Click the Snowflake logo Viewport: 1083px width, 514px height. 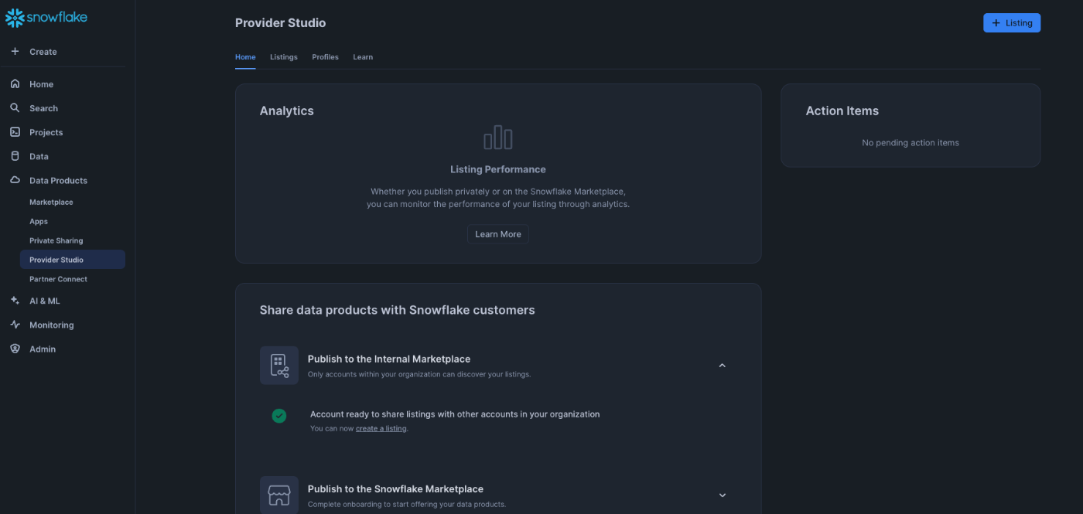[46, 17]
